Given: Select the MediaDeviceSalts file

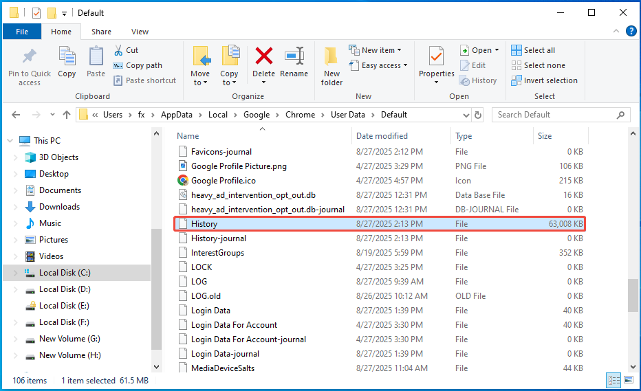Looking at the screenshot, I should tap(223, 368).
